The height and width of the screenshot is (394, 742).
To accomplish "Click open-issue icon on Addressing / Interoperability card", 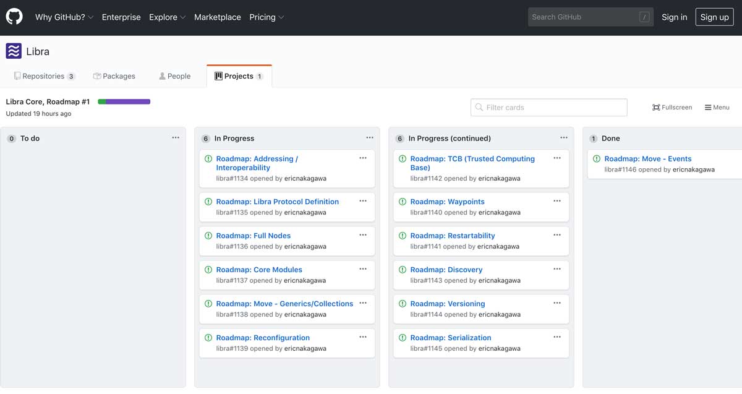I will click(208, 159).
